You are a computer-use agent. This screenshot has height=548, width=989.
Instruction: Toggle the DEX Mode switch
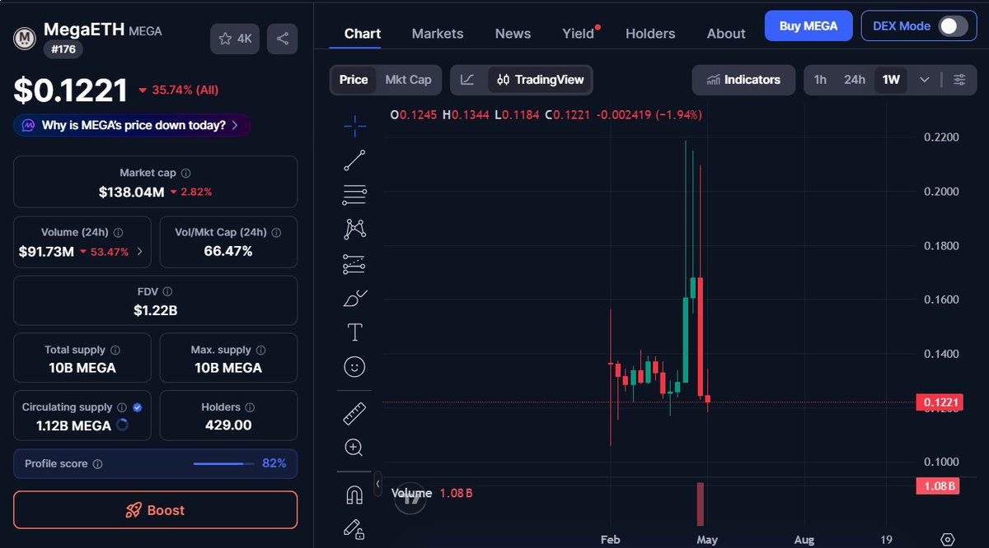[953, 26]
